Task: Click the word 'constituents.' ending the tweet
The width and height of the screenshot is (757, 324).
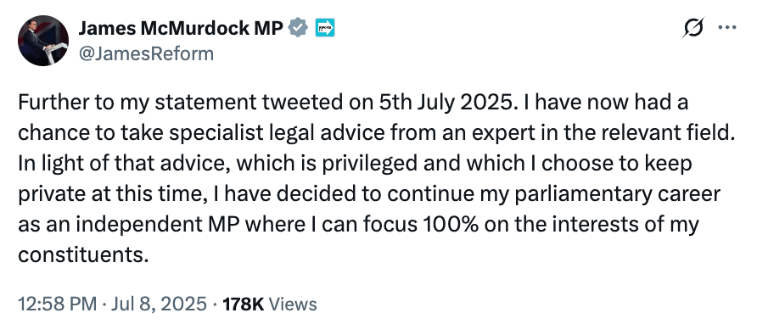Action: (83, 255)
